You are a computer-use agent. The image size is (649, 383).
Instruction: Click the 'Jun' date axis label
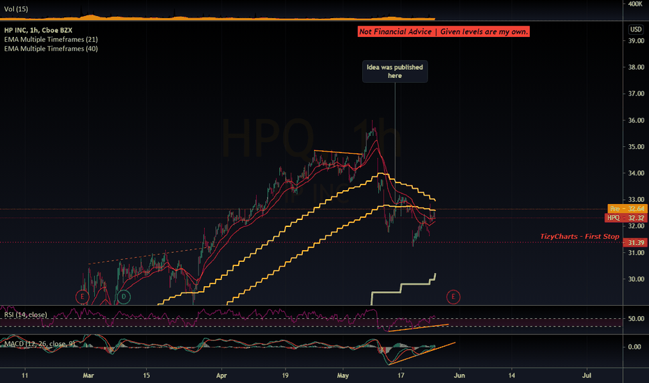coord(460,375)
